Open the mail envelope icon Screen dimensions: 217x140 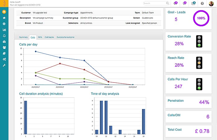click(193, 3)
